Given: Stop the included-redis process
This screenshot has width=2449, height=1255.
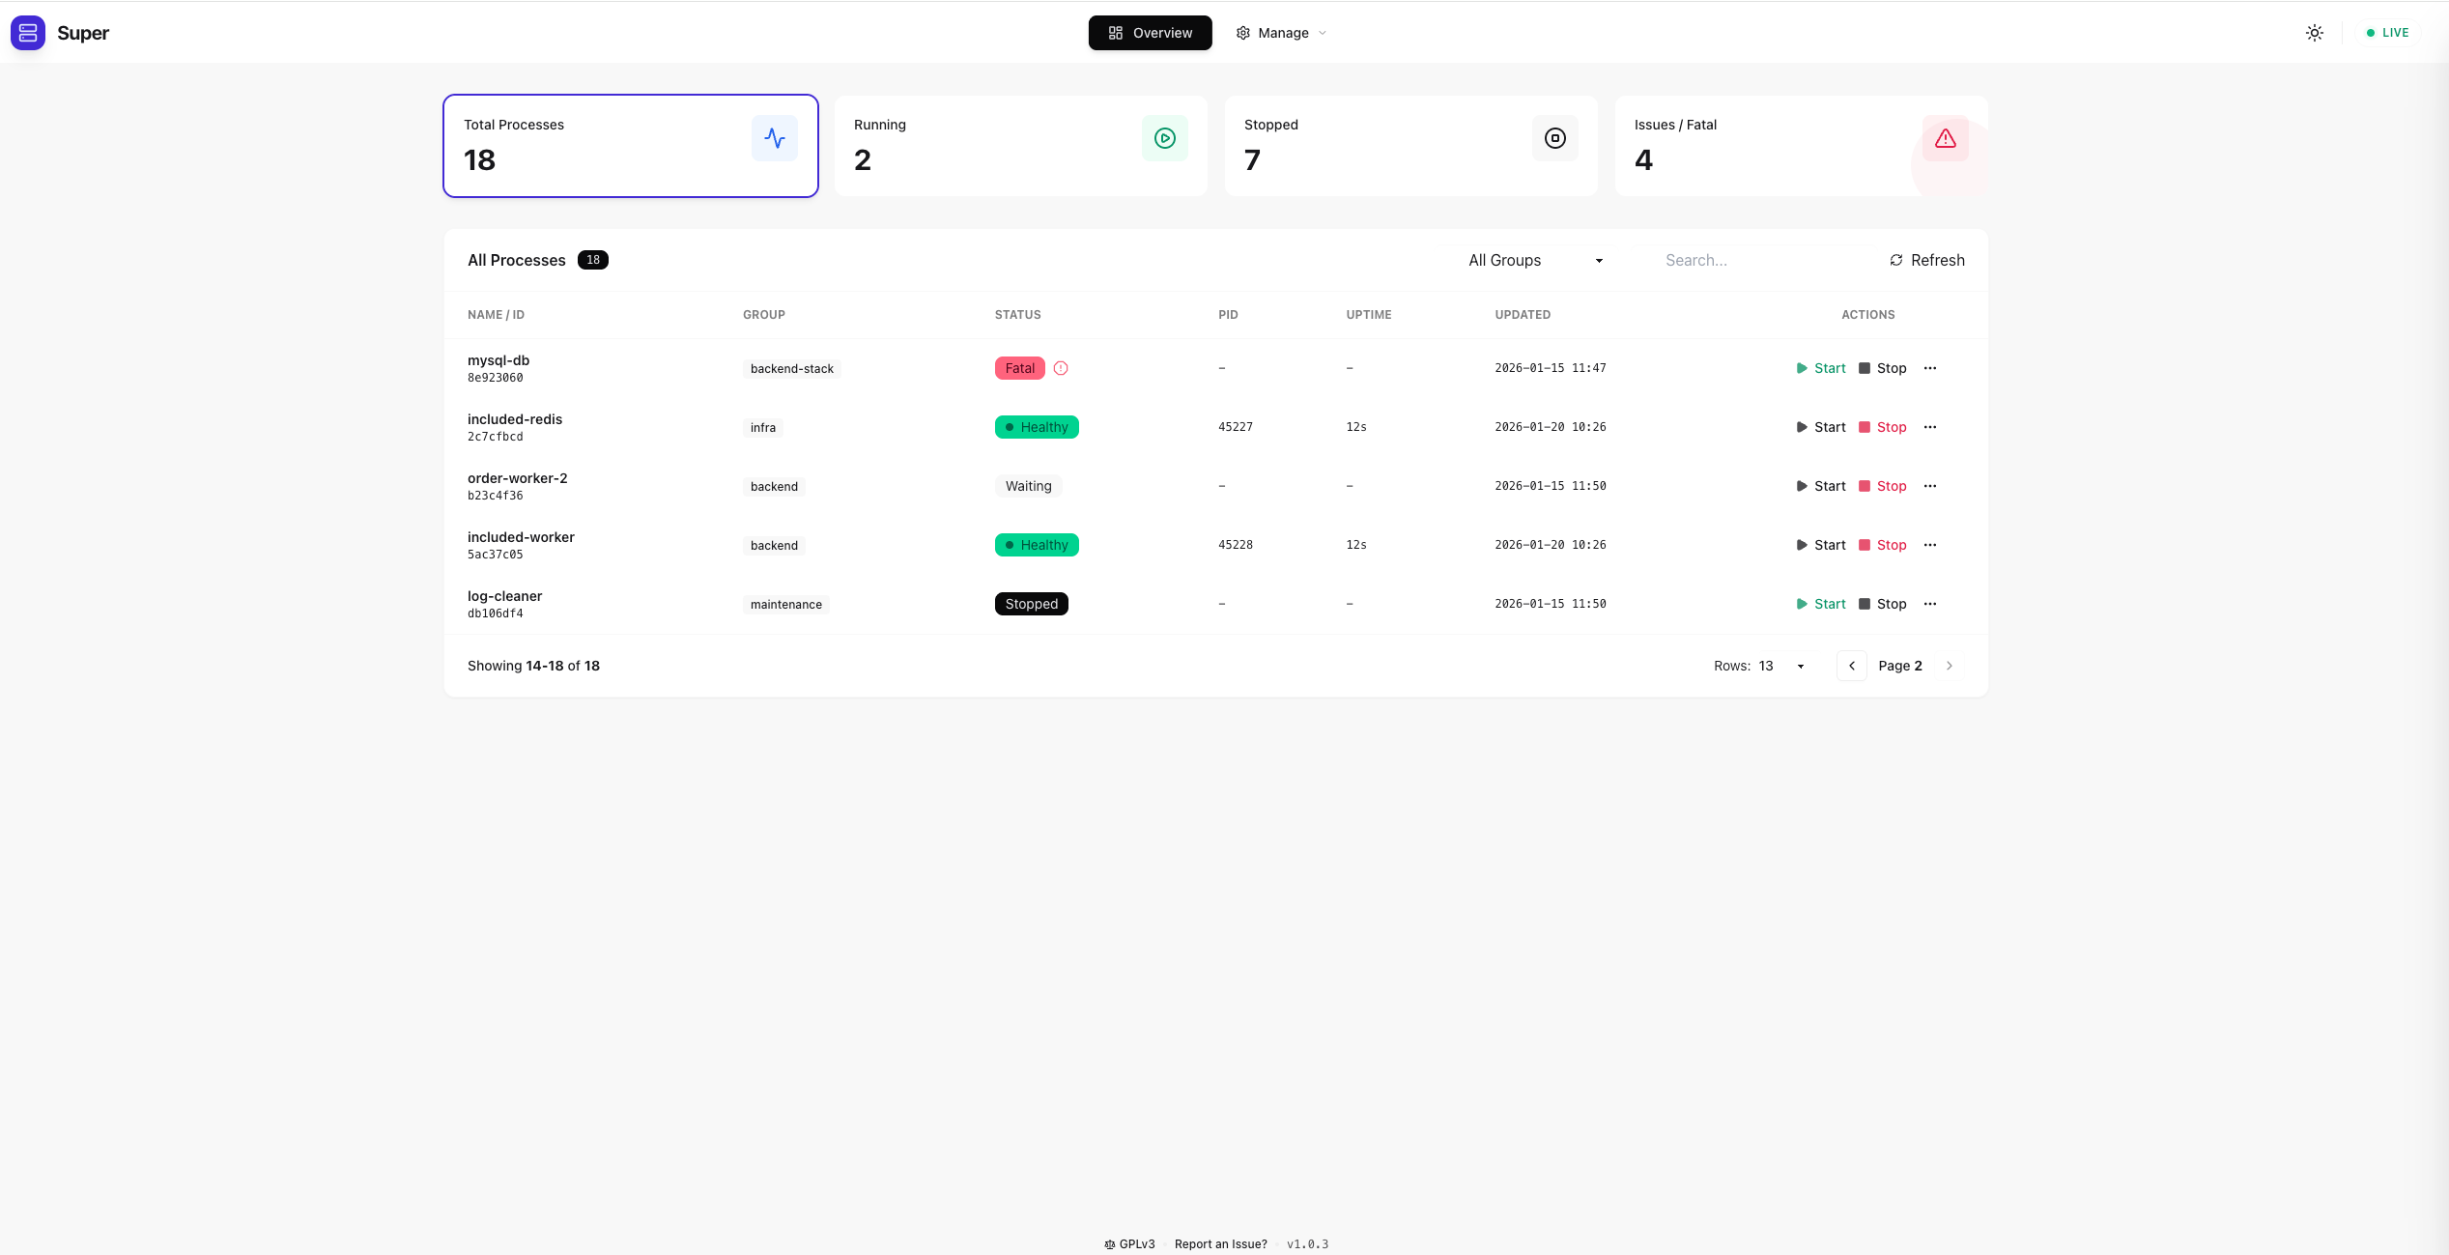Looking at the screenshot, I should pyautogui.click(x=1883, y=427).
